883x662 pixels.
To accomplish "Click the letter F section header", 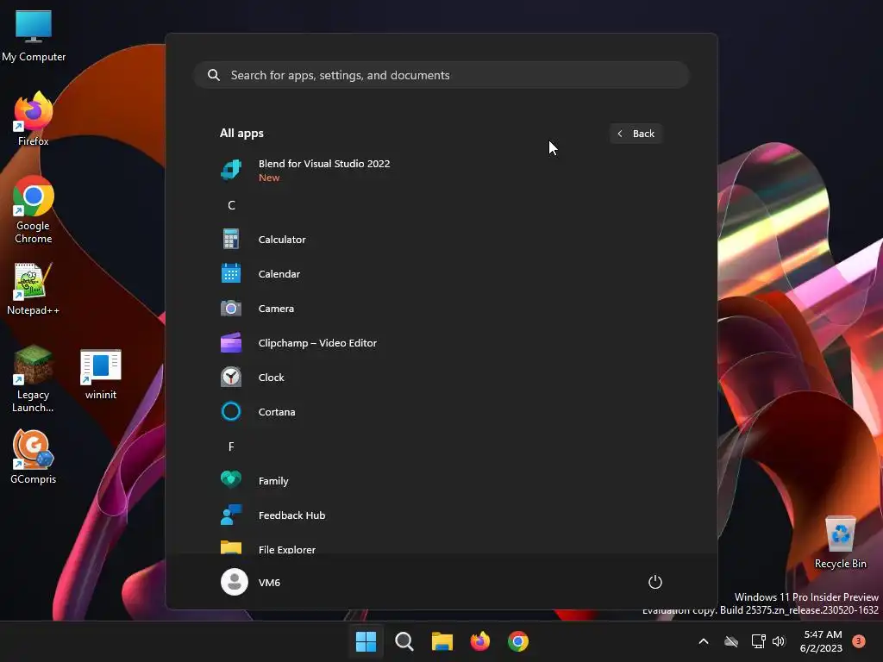I will 231,447.
